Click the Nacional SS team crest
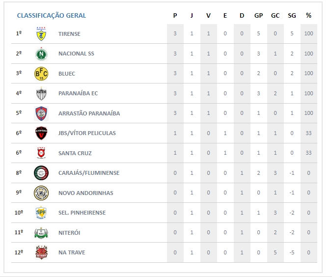The width and height of the screenshot is (332, 277). pyautogui.click(x=41, y=54)
